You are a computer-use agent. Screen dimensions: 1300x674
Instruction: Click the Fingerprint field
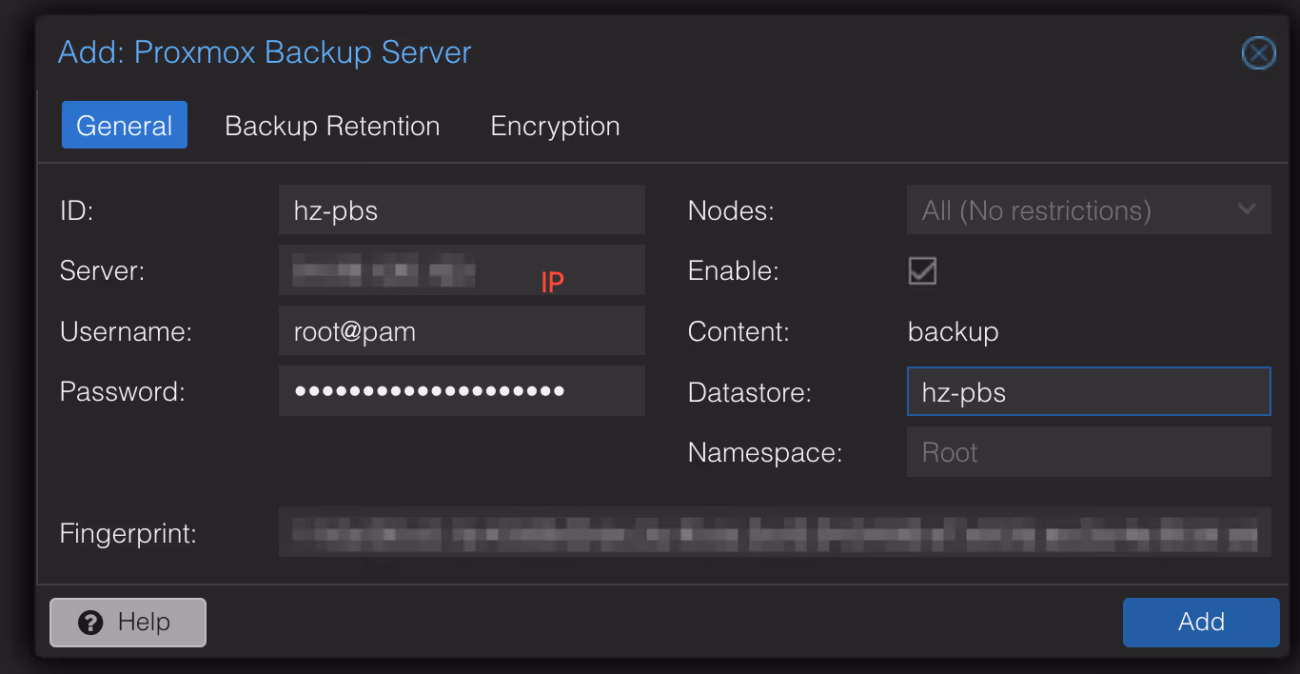[x=774, y=533]
